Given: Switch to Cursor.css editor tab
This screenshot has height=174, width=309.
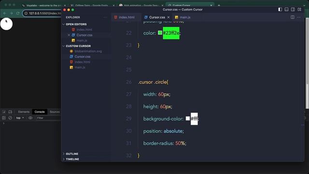Looking at the screenshot, I should [157, 17].
